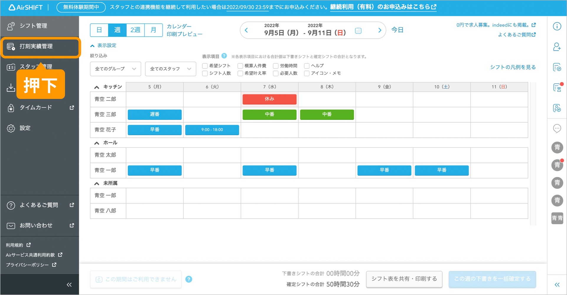The width and height of the screenshot is (567, 295).
Task: Open 打刻実績管理 in the sidebar menu
Action: (x=40, y=47)
